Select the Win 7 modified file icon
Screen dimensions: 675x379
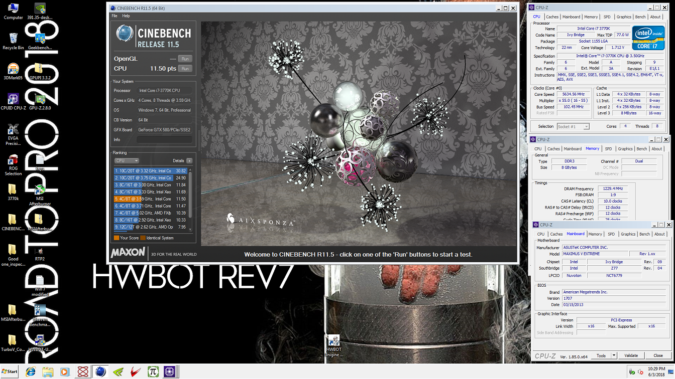(40, 286)
